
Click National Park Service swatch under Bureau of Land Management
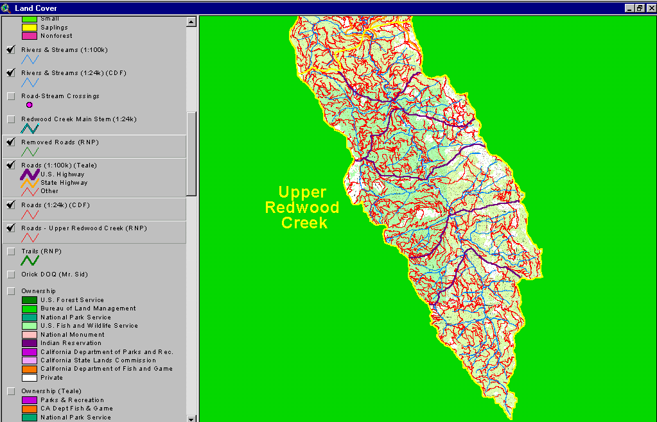coord(30,317)
